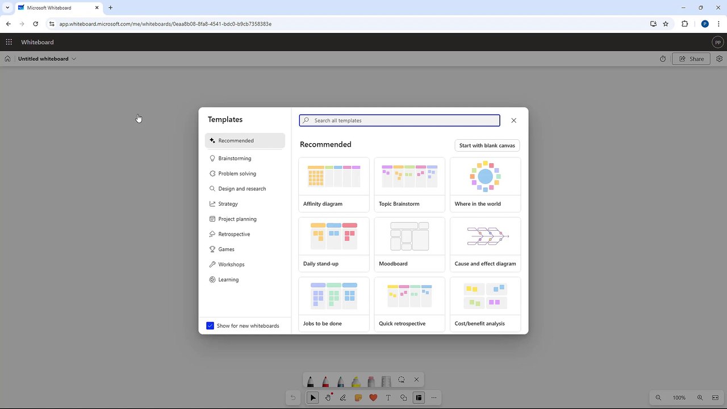Open the PP account avatar
Viewport: 727px width, 409px height.
718,42
